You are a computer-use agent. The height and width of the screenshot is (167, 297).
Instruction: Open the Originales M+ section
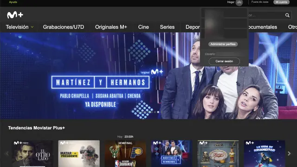(111, 27)
